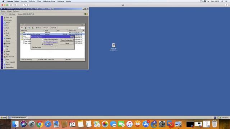Image resolution: width=230 pixels, height=129 pixels.
Task: Click the Reset Configuration button
Action: click(67, 40)
